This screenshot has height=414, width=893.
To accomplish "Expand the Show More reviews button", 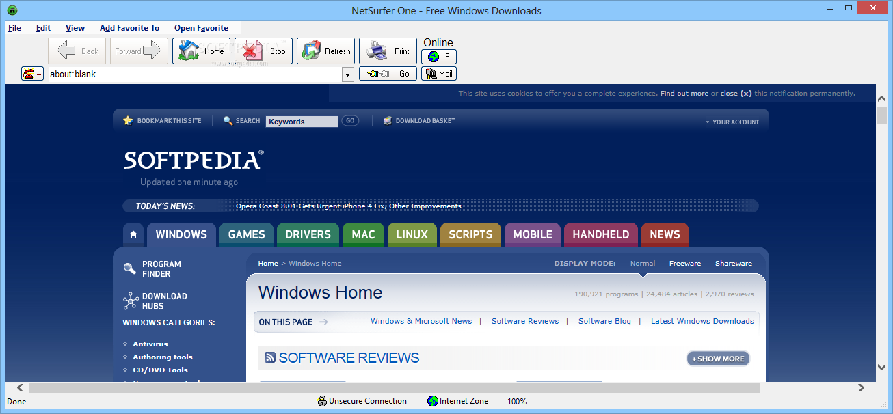I will 718,359.
